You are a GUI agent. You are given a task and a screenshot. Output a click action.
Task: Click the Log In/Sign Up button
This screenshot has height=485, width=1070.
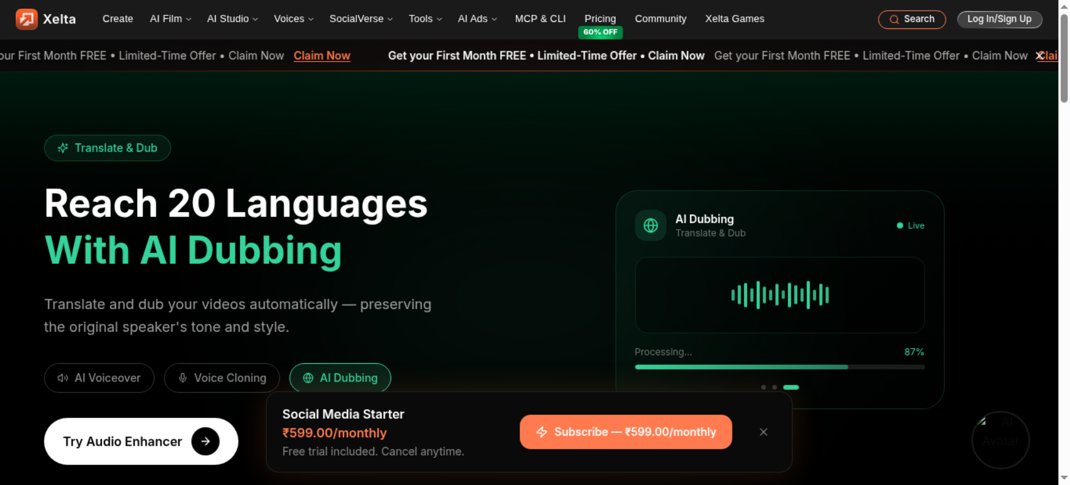[999, 19]
